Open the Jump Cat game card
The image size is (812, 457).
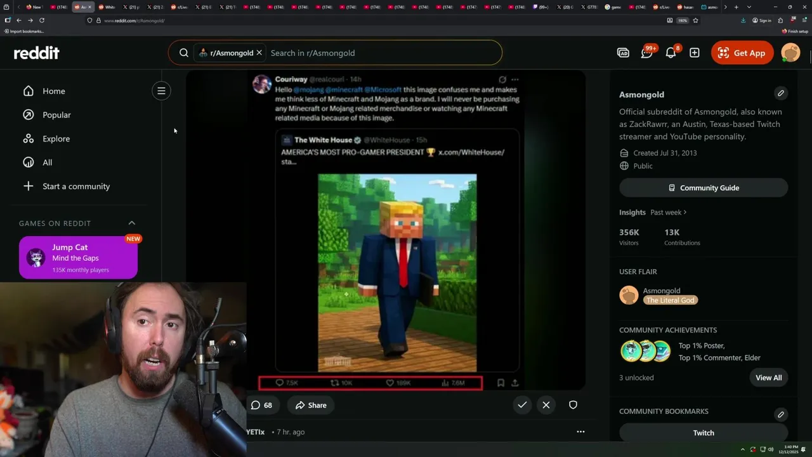[78, 258]
